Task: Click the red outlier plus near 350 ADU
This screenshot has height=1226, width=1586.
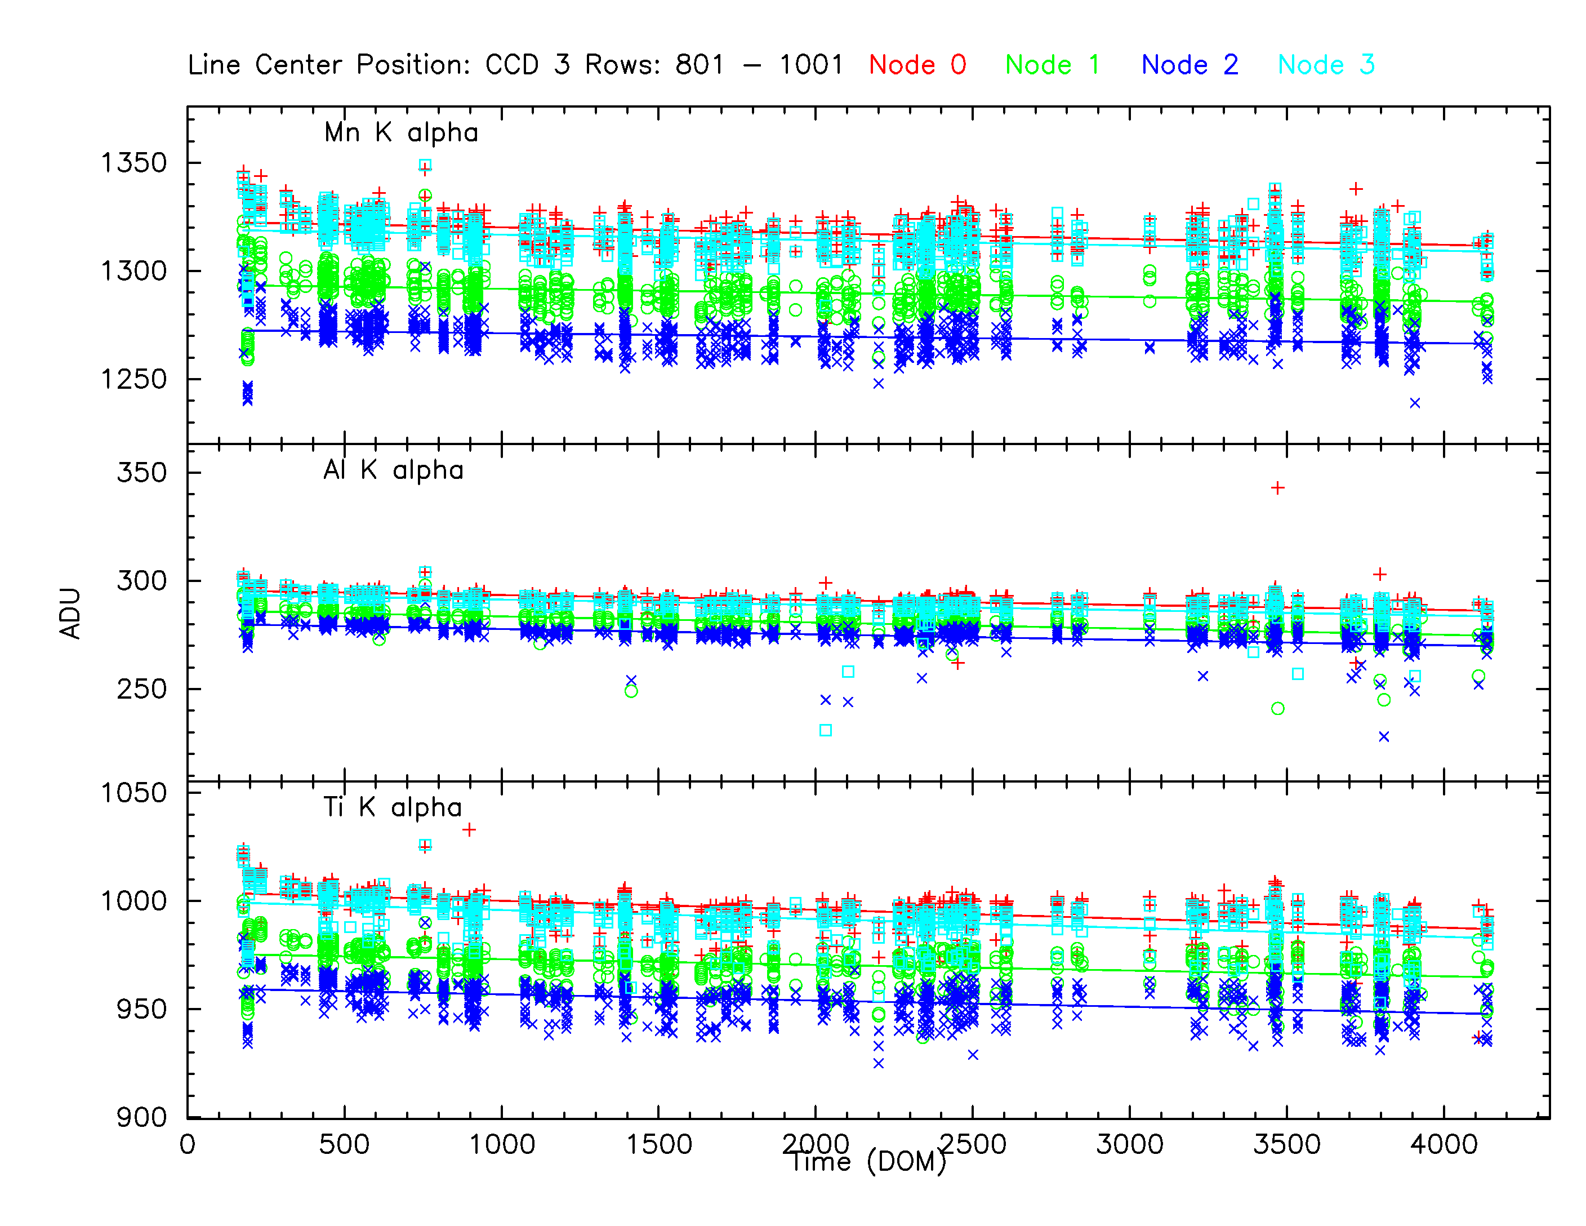Action: pyautogui.click(x=1277, y=488)
